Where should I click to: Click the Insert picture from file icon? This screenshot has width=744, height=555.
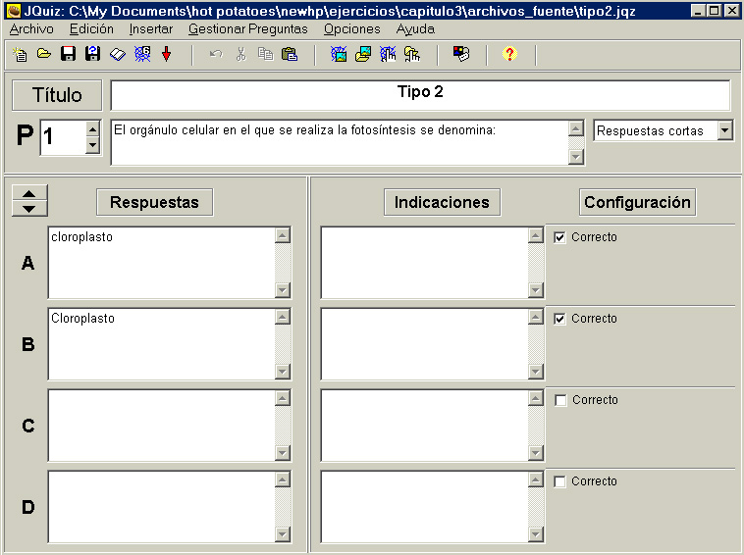[363, 54]
